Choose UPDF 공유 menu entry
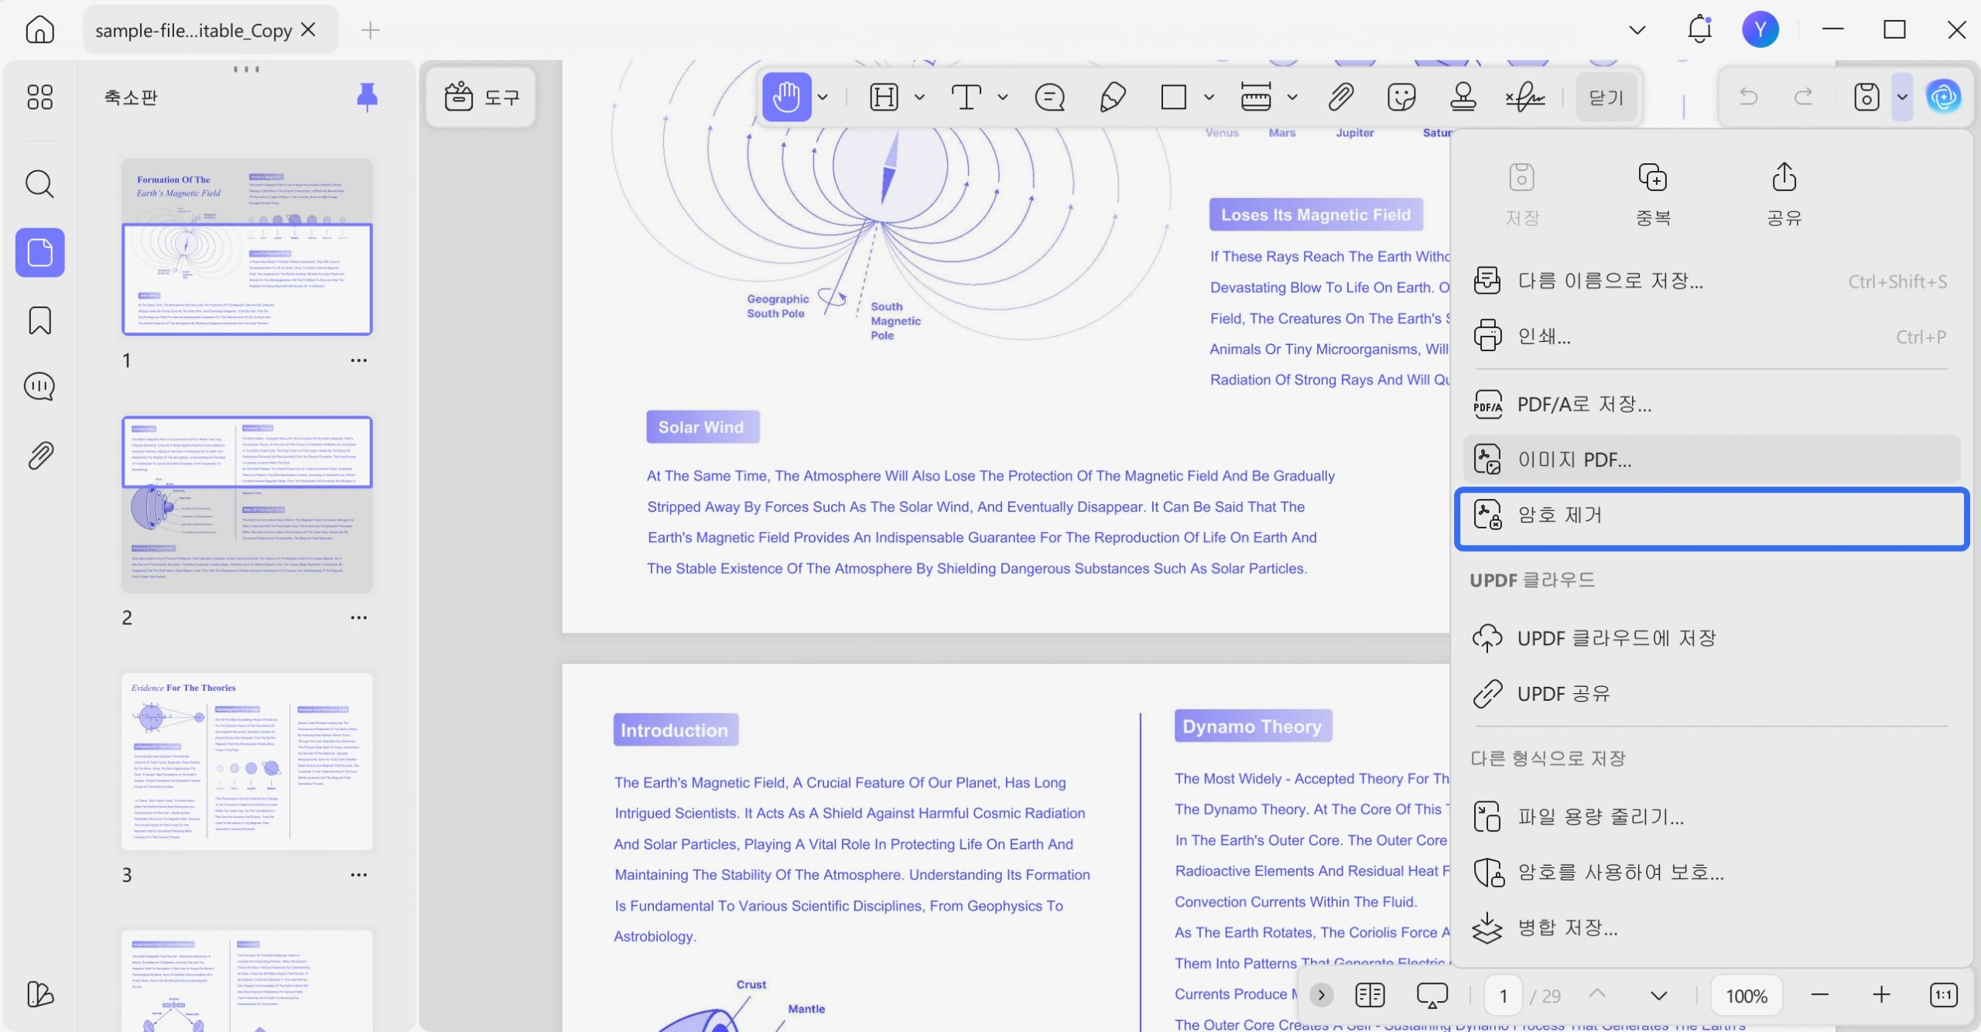 point(1710,694)
